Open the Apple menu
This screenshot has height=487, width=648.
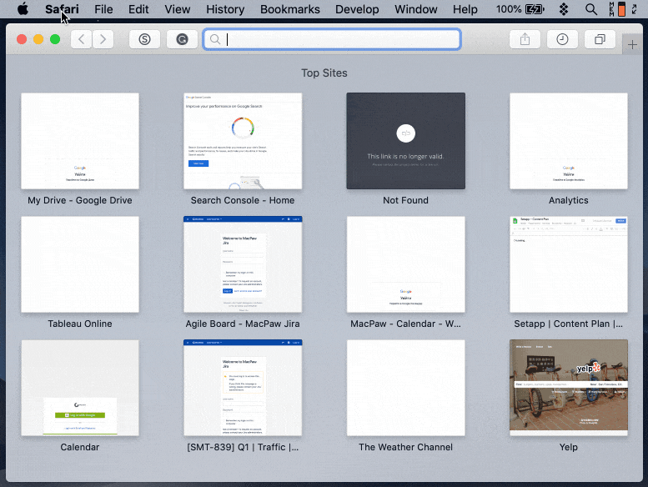pyautogui.click(x=23, y=8)
